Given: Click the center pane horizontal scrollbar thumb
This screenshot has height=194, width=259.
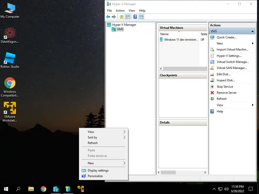Looking at the screenshot, I should pyautogui.click(x=168, y=172).
